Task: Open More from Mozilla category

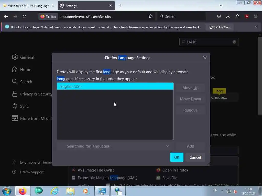Action: pos(31,118)
